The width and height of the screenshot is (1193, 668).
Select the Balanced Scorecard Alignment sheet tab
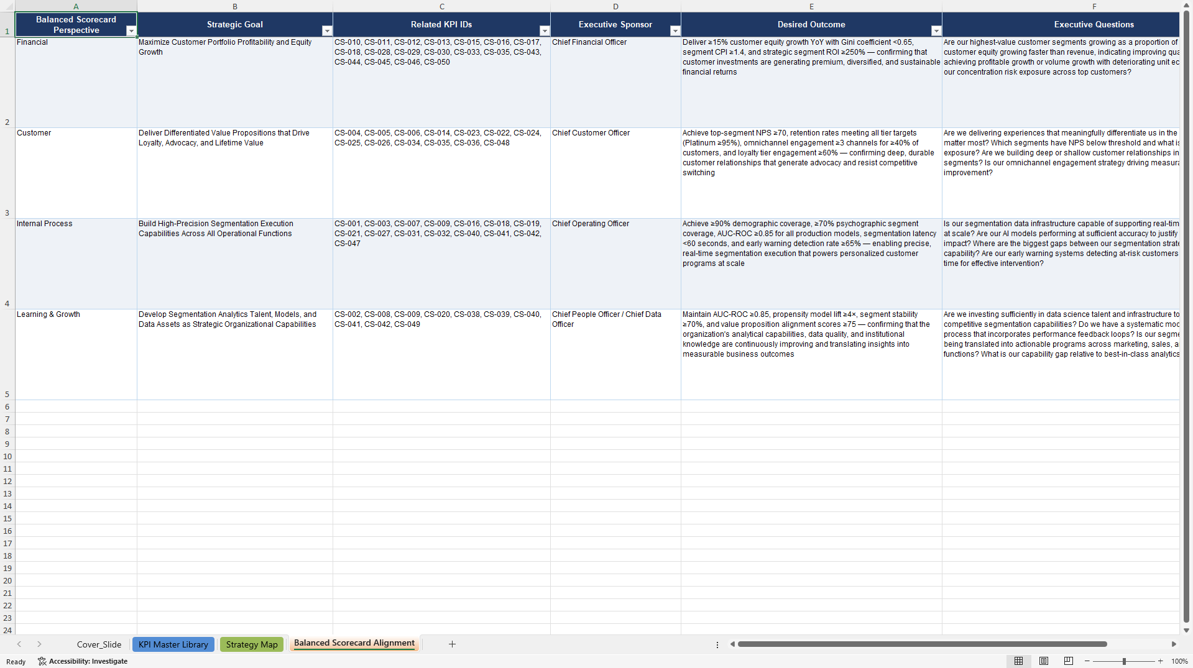(x=354, y=643)
